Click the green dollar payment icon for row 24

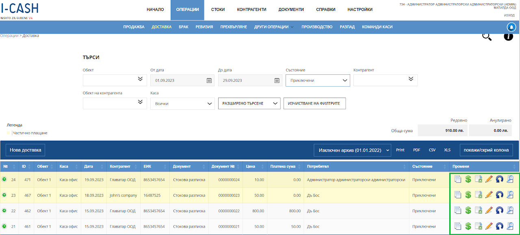pos(468,180)
